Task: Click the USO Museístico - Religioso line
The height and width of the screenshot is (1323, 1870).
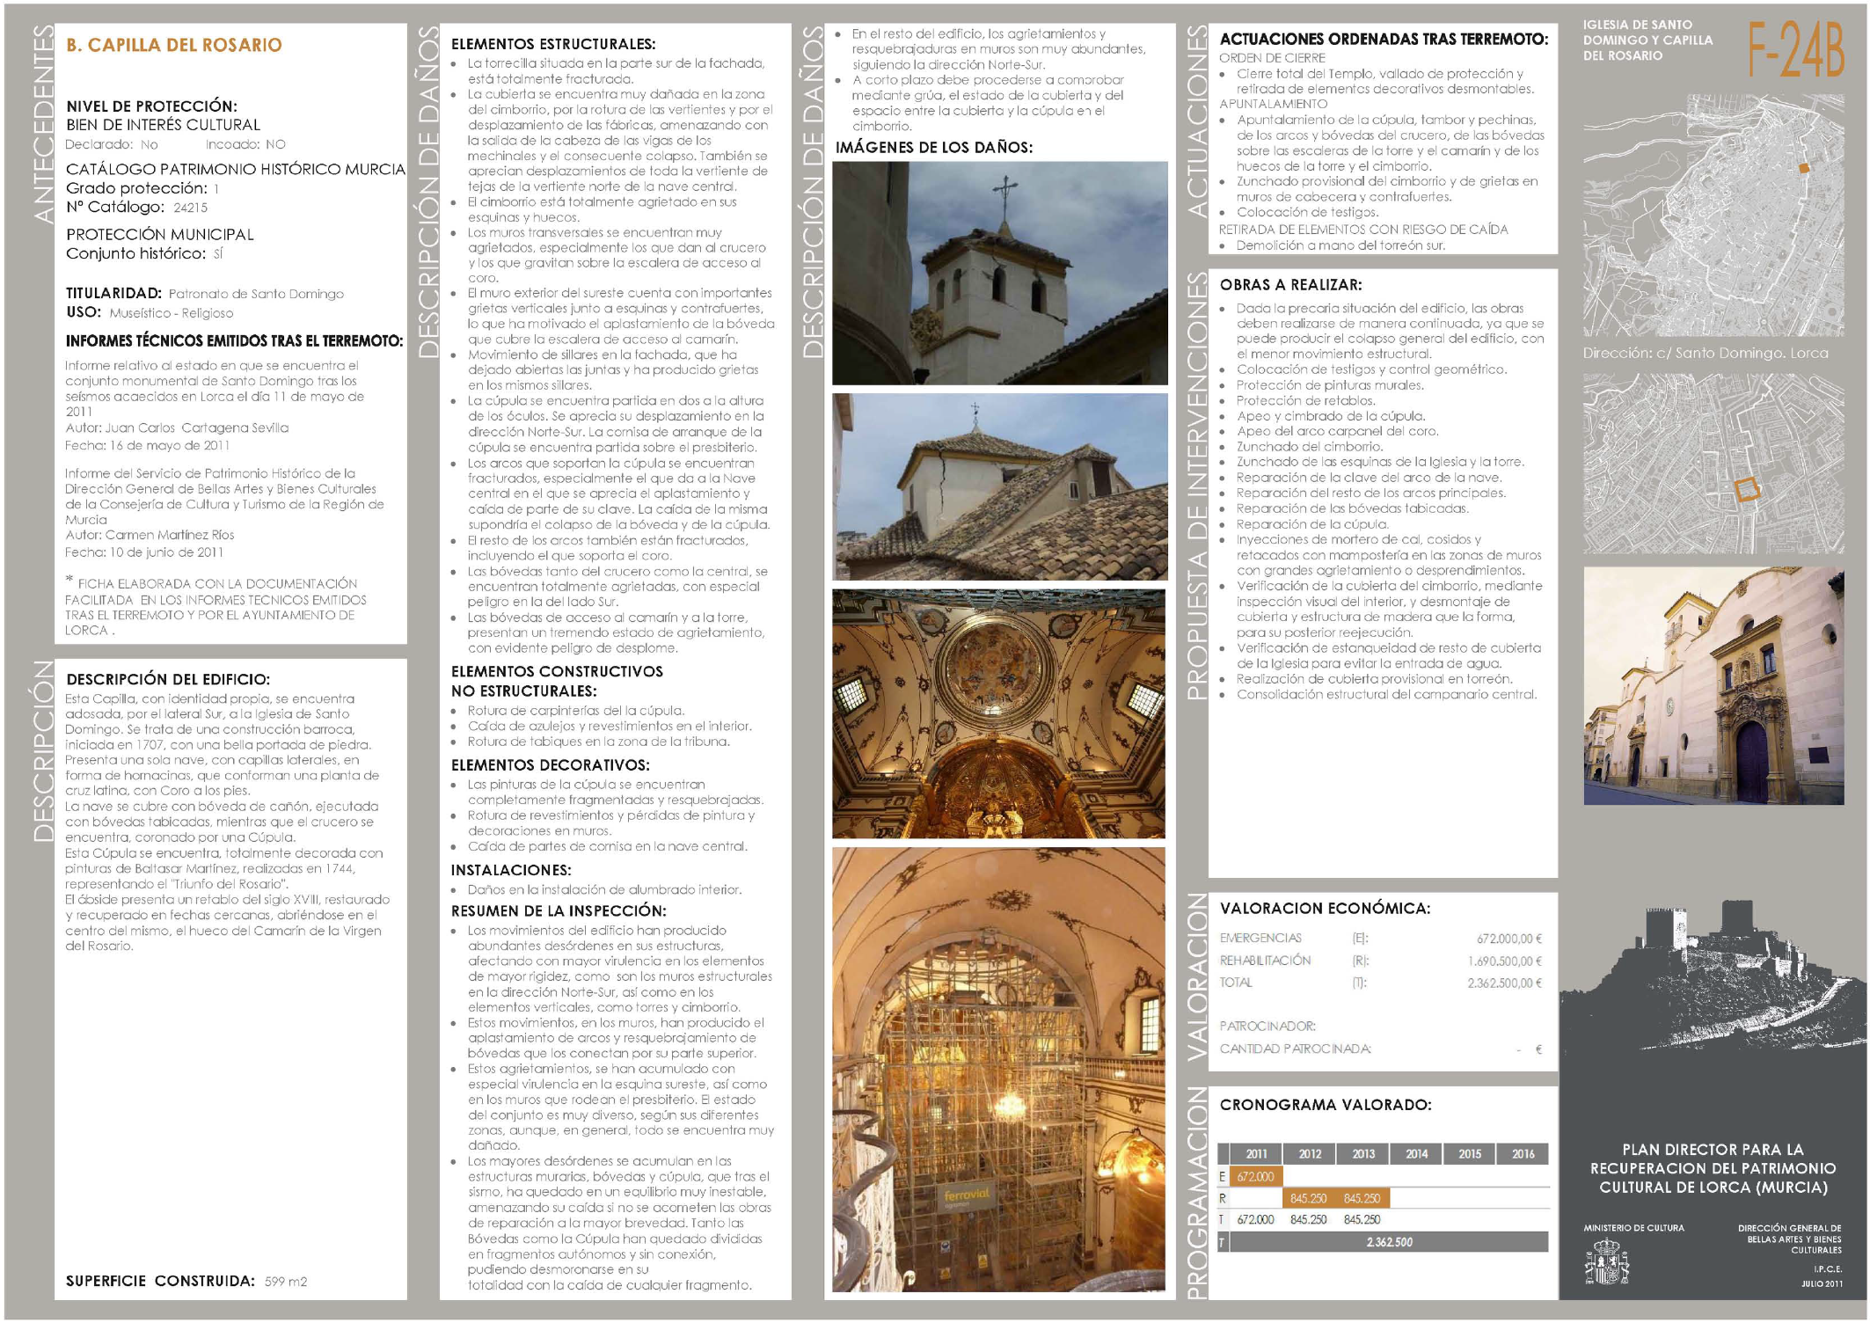Action: click(150, 312)
